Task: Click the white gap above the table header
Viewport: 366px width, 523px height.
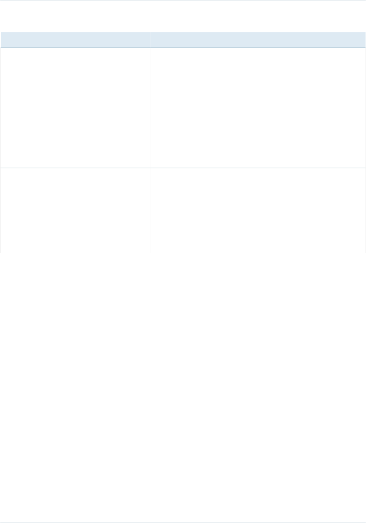Action: [x=183, y=17]
